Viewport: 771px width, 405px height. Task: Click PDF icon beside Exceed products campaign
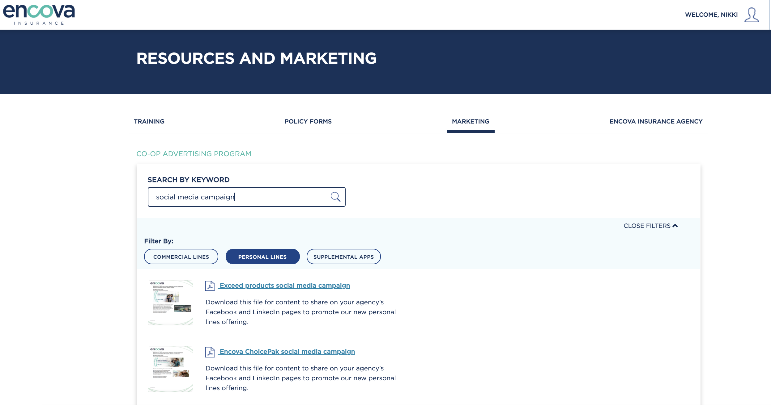point(210,286)
